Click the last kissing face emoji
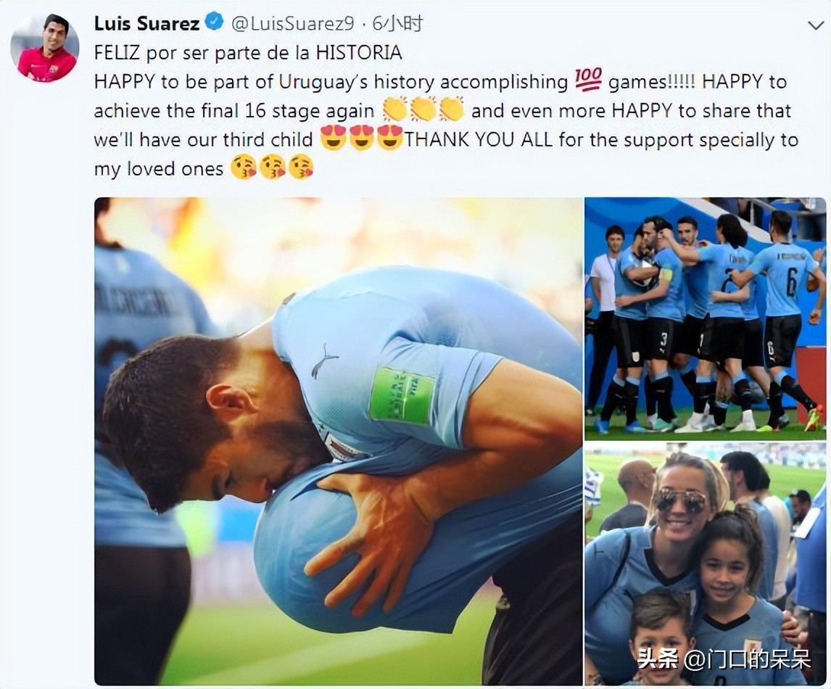The width and height of the screenshot is (831, 689). point(300,168)
